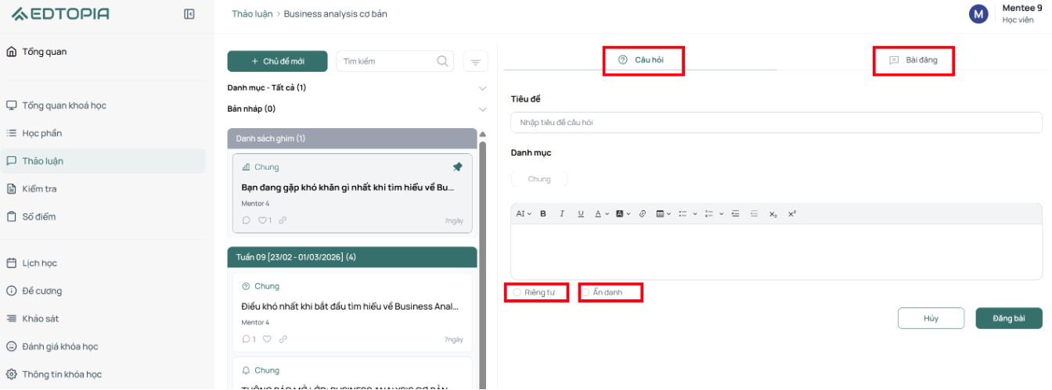
Task: Click the Đánh giá khóa học smiley icon
Action: click(12, 346)
